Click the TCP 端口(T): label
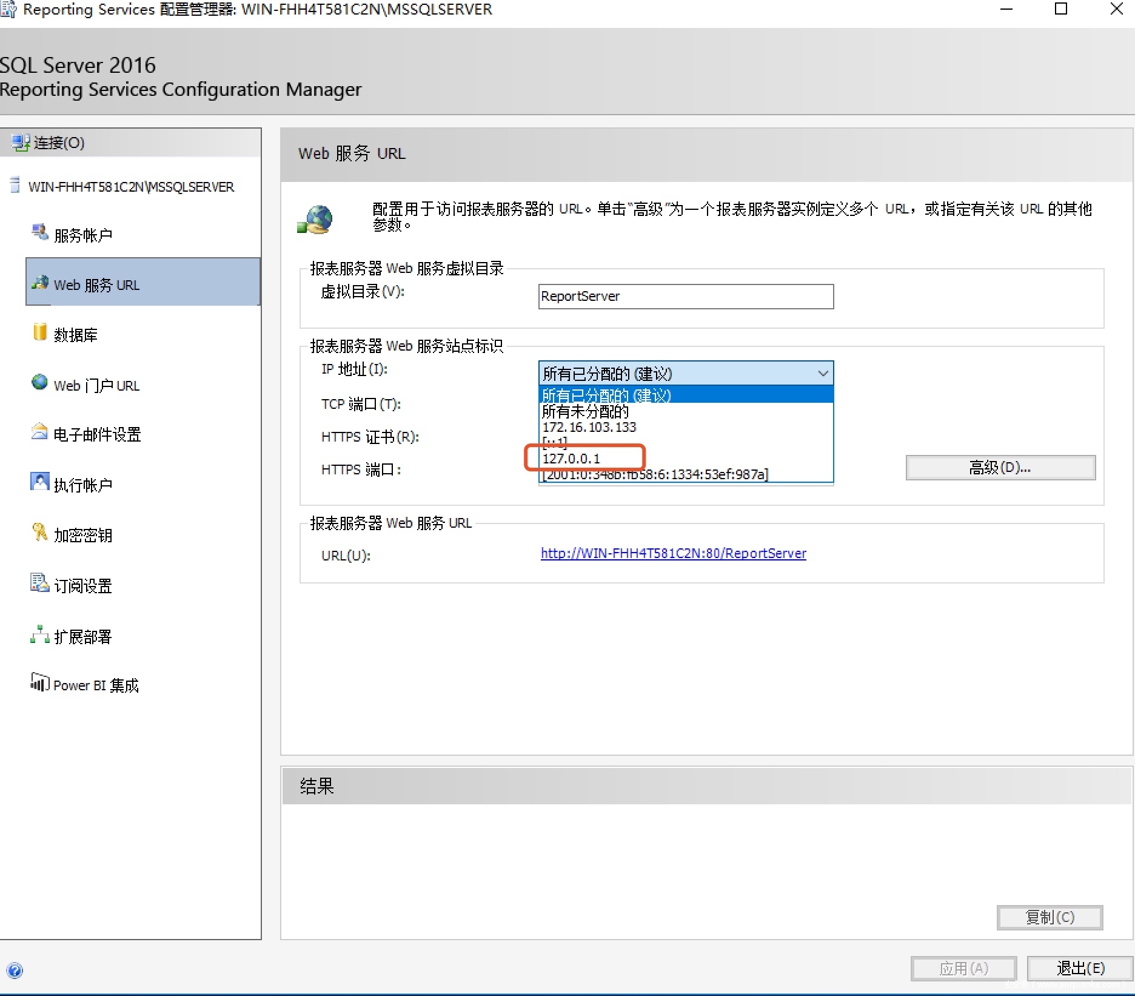The width and height of the screenshot is (1135, 996). (x=361, y=404)
